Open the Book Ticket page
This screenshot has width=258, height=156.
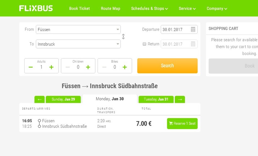pos(79,8)
